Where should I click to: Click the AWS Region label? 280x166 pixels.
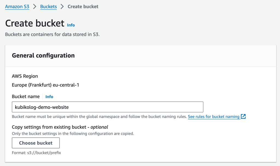(25, 76)
